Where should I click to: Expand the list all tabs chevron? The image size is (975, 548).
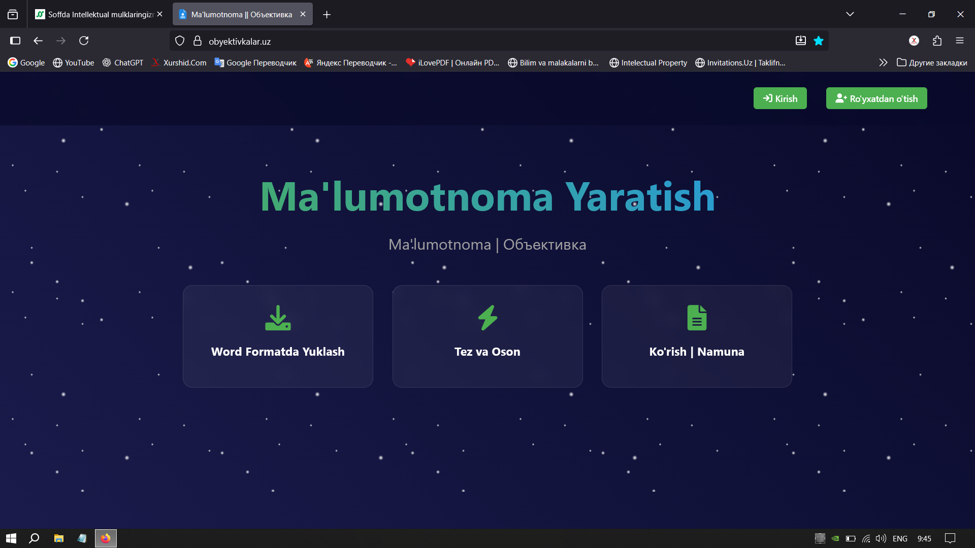[x=850, y=14]
